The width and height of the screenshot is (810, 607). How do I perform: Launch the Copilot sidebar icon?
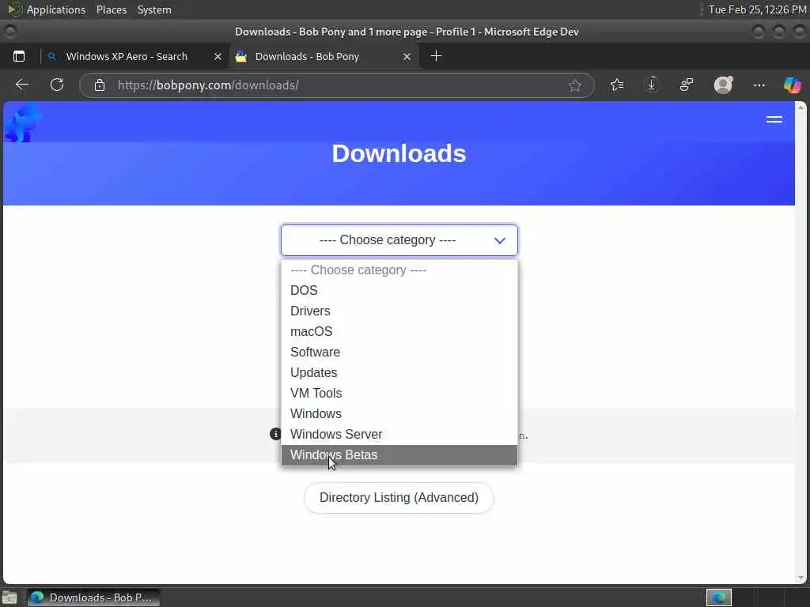click(792, 85)
